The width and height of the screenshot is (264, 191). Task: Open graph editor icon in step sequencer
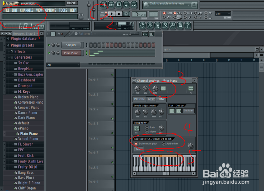tap(145, 34)
